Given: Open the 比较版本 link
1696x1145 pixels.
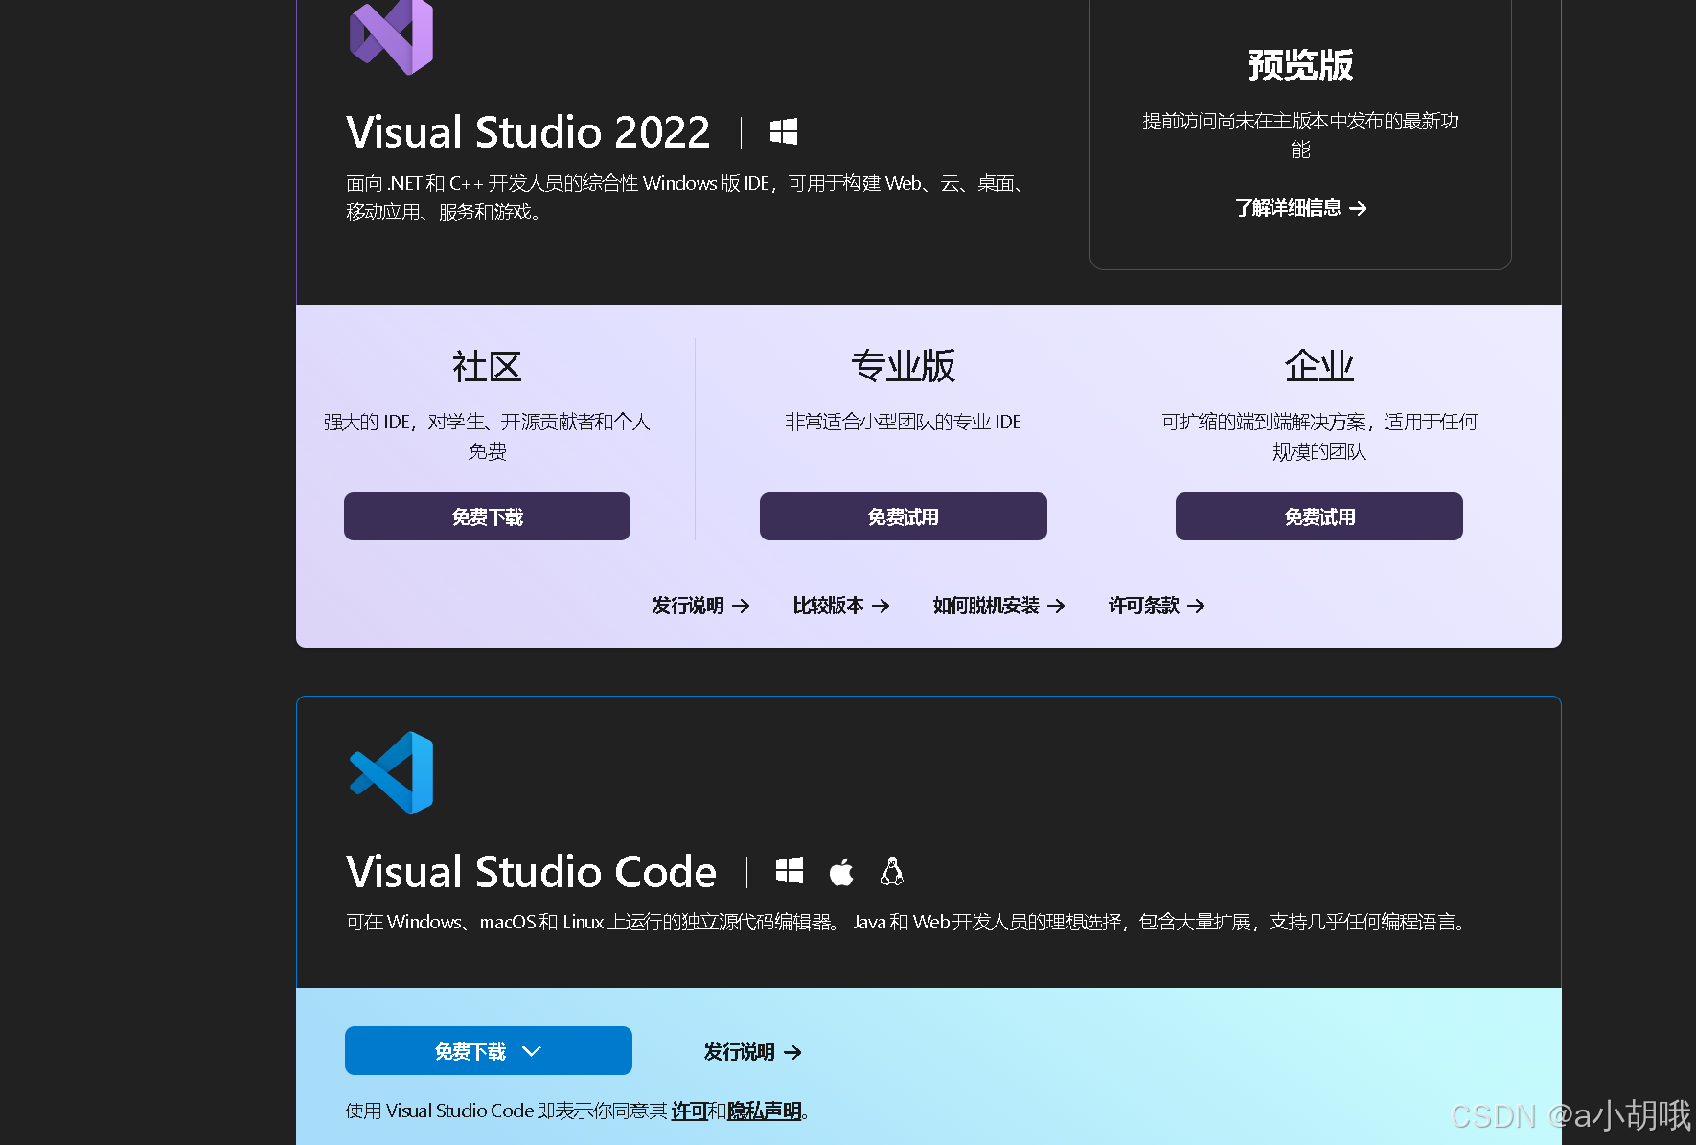Looking at the screenshot, I should pos(841,606).
